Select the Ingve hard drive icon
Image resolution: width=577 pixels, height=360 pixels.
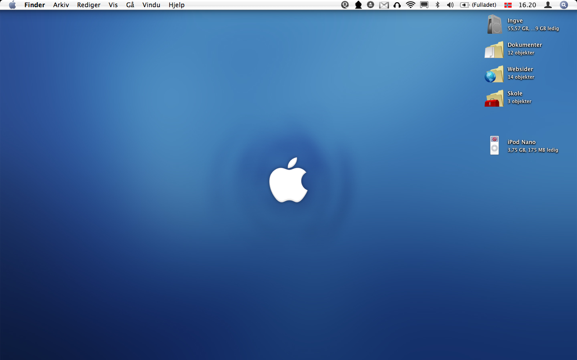click(495, 24)
